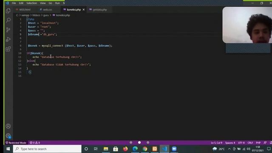272x153 pixels.
Task: Open Microsoft Store from taskbar
Action: click(116, 149)
